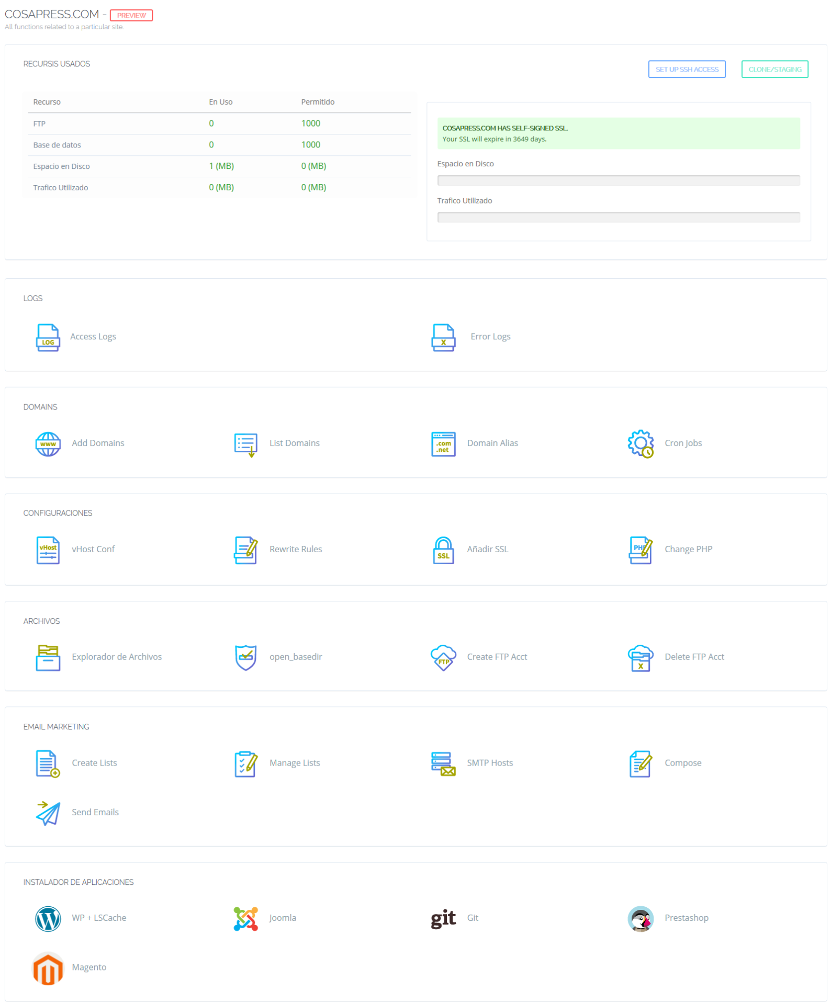The height and width of the screenshot is (1004, 831).
Task: Click the Prestashop logo icon
Action: pos(641,919)
